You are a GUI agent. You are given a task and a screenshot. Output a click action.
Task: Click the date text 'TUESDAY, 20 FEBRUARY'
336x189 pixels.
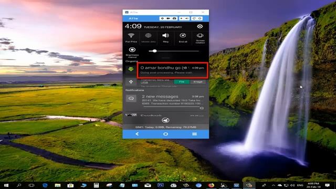click(x=163, y=27)
